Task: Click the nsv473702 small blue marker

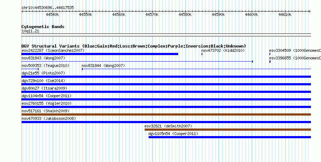Action: point(202,54)
